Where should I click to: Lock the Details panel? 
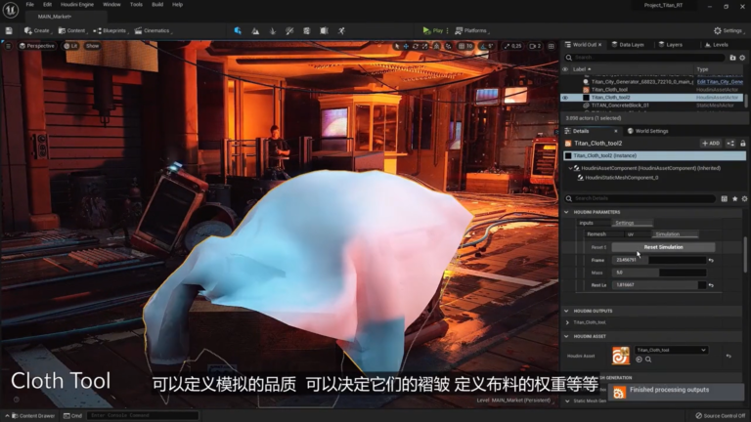[x=743, y=143]
